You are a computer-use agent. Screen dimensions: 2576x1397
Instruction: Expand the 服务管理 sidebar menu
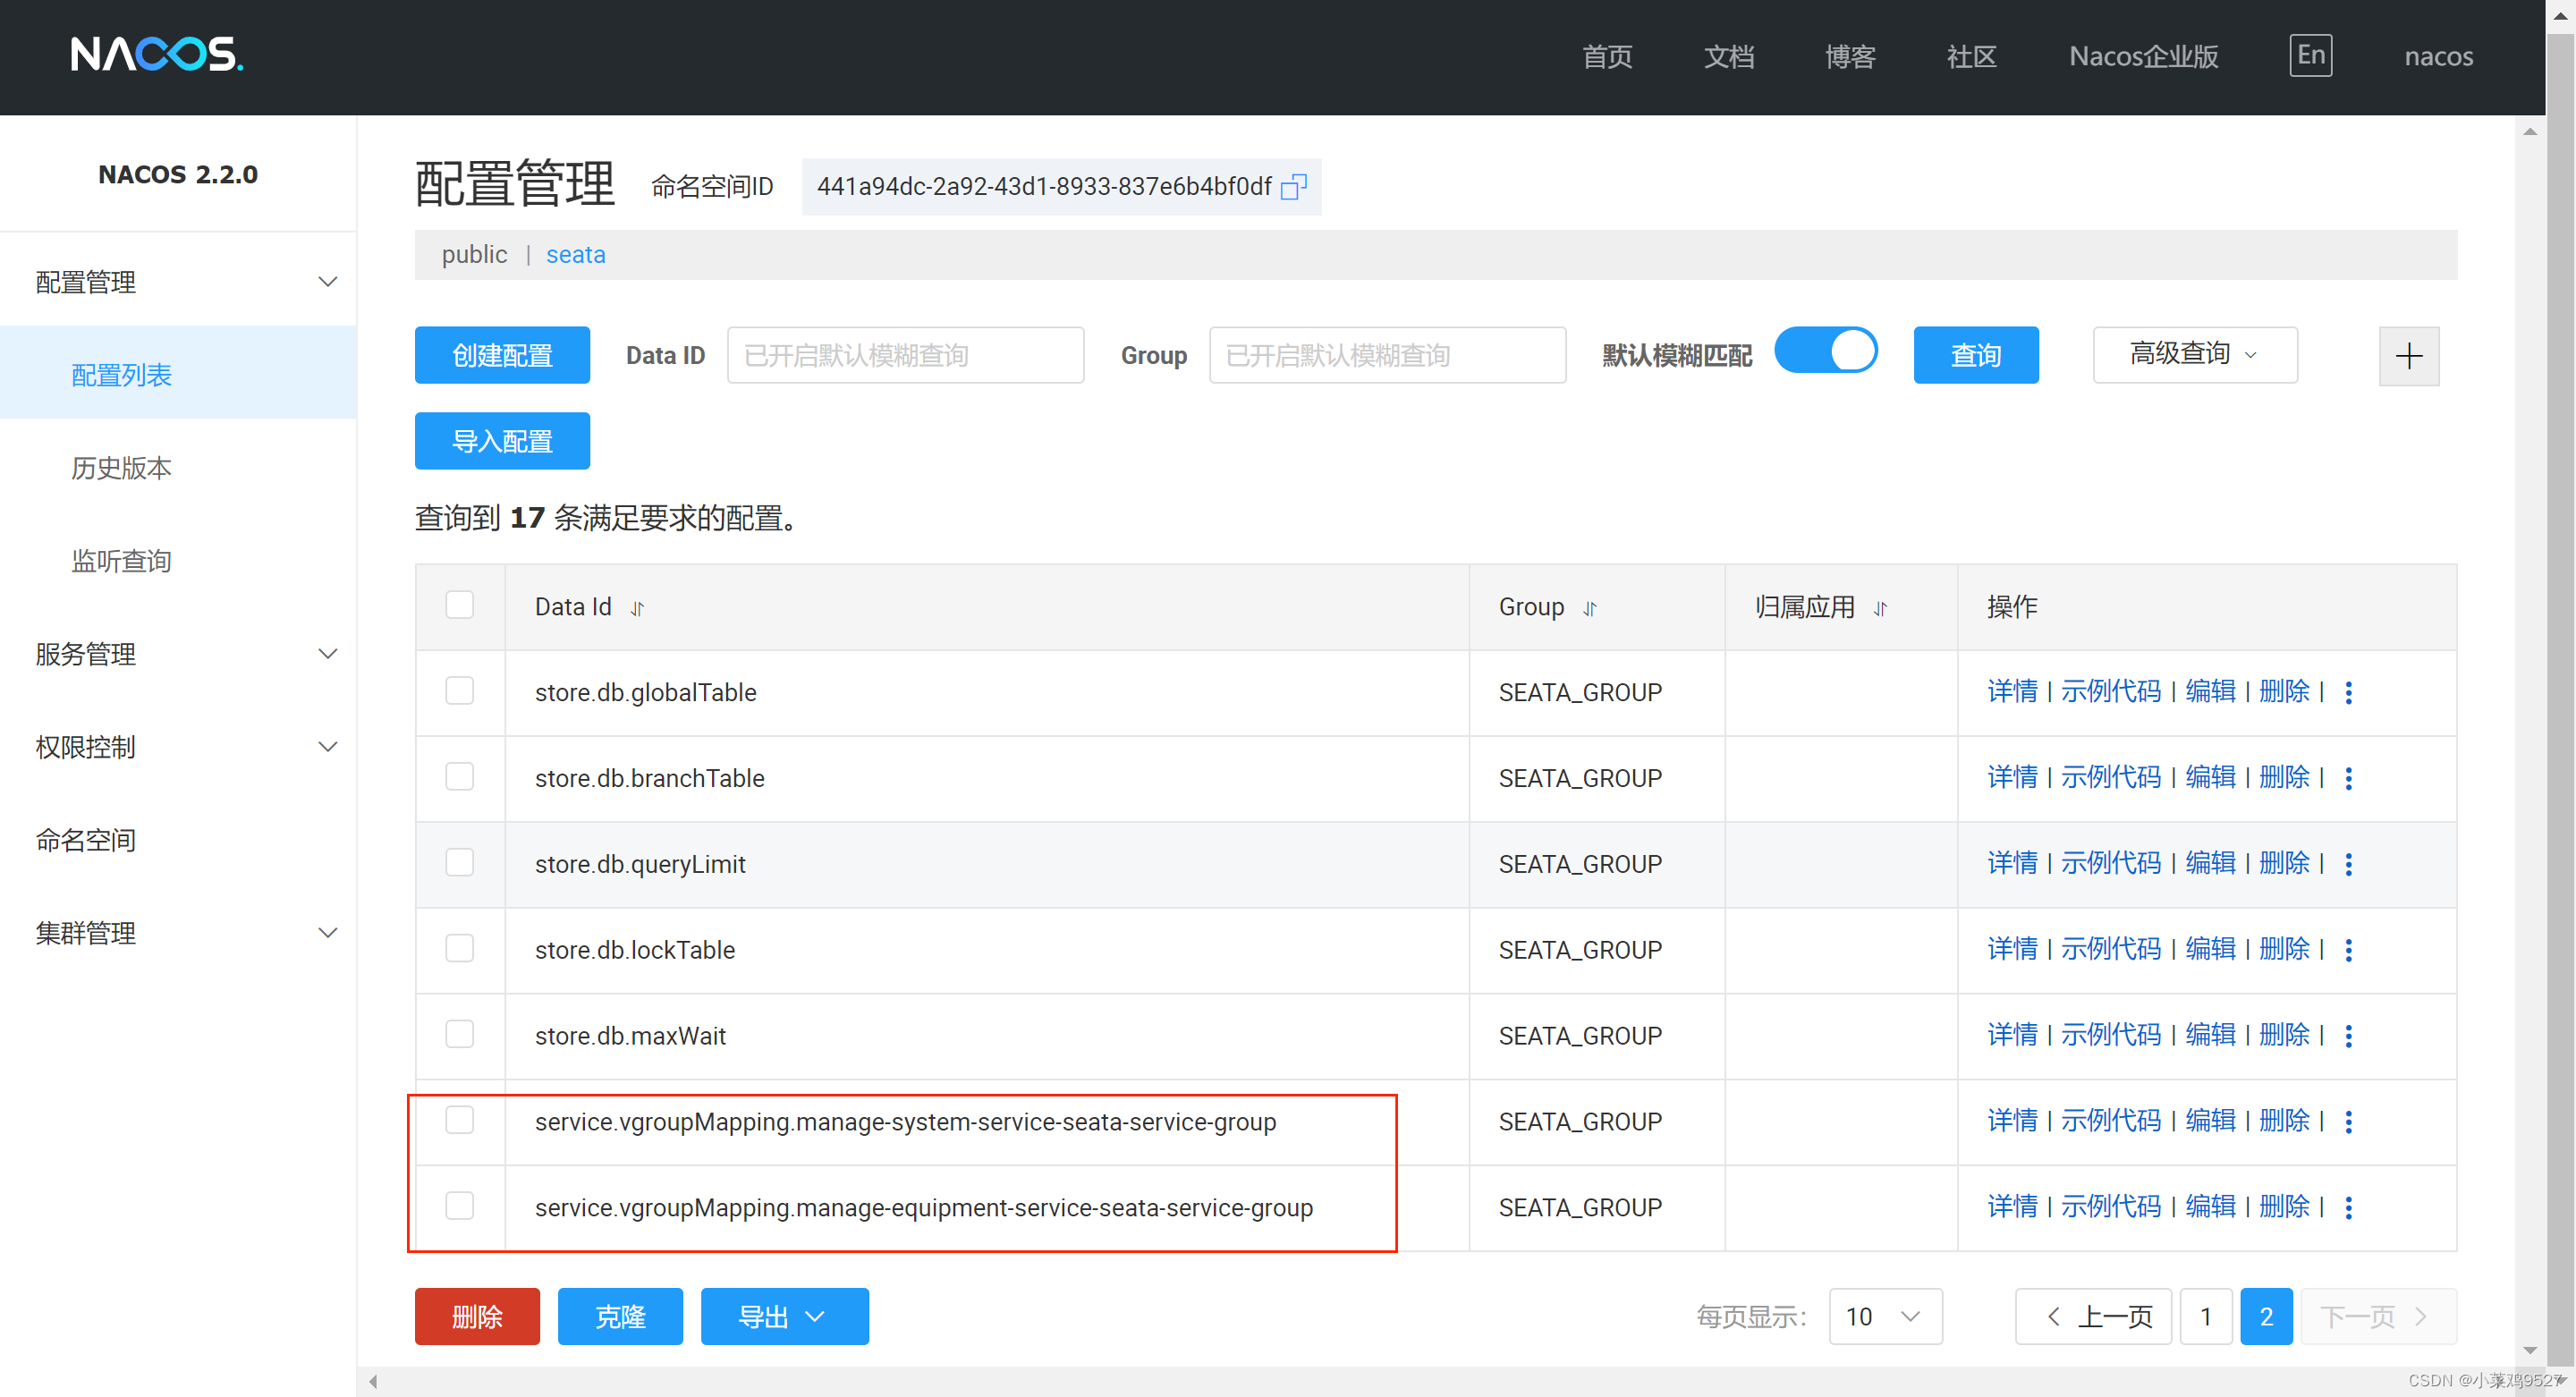178,654
